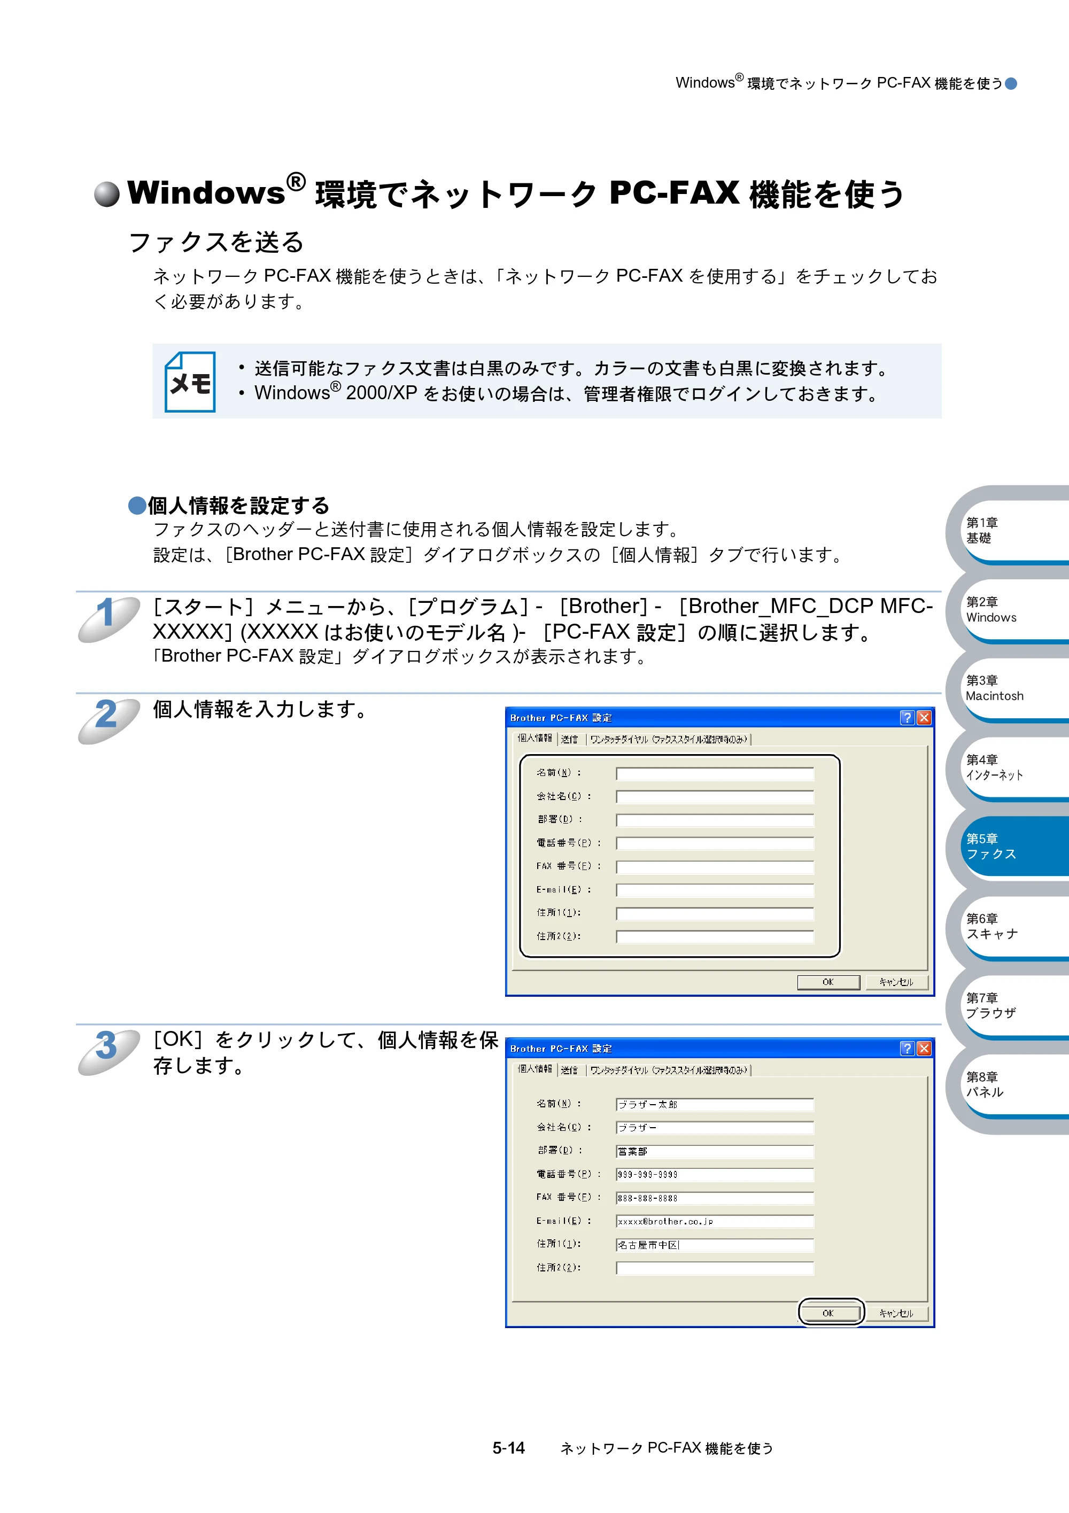Open ワンタッチダイヤル tab in upper dialog

(668, 739)
